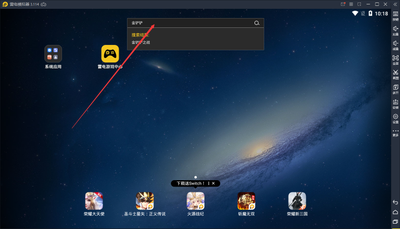Launch the 雷电游戏中心 app
The image size is (400, 229).
point(110,54)
